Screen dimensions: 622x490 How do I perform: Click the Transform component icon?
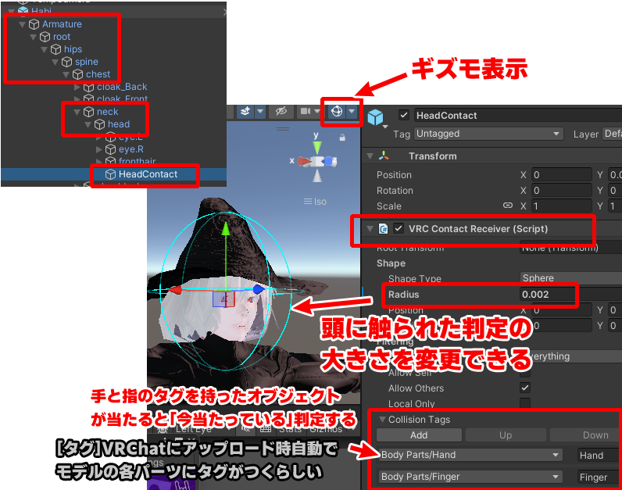384,156
